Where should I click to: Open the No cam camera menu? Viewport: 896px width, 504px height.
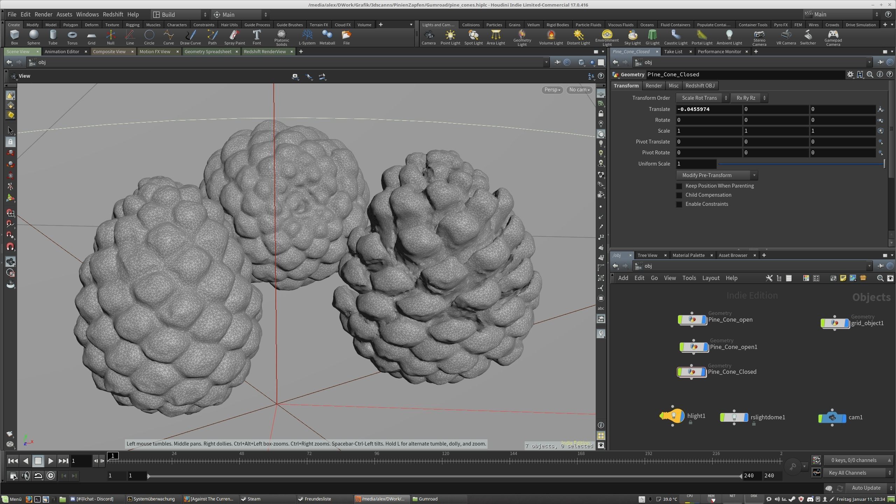[x=579, y=90]
